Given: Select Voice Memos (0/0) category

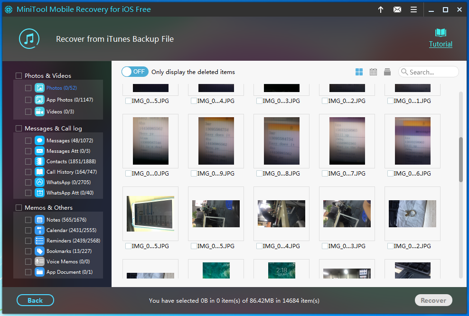Looking at the screenshot, I should pos(68,261).
